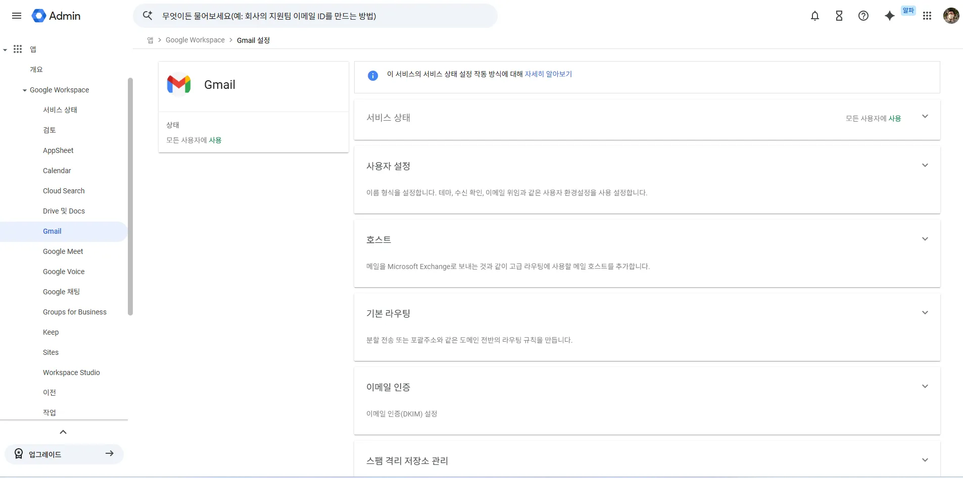Click the search icon in search bar
Screen dimensions: 963x478
148,16
